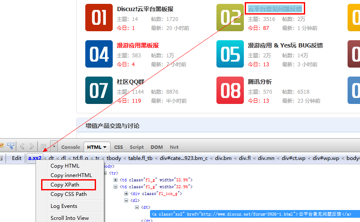The height and width of the screenshot is (222, 360).
Task: Choose Log Events from context menu
Action: 64,206
